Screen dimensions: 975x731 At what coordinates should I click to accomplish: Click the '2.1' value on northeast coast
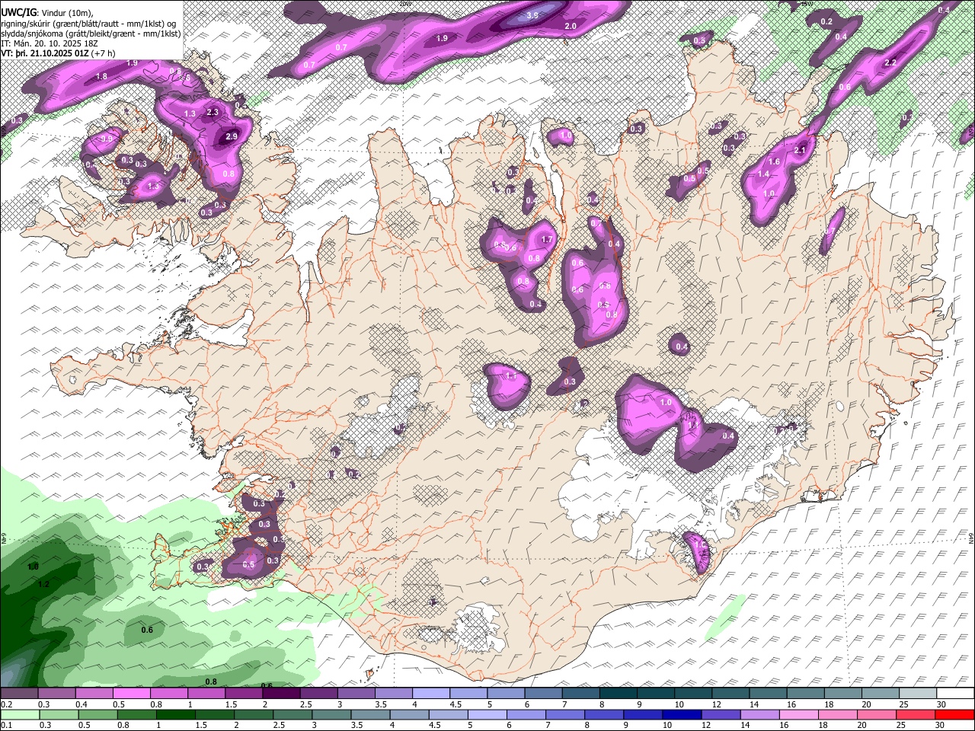[x=800, y=151]
